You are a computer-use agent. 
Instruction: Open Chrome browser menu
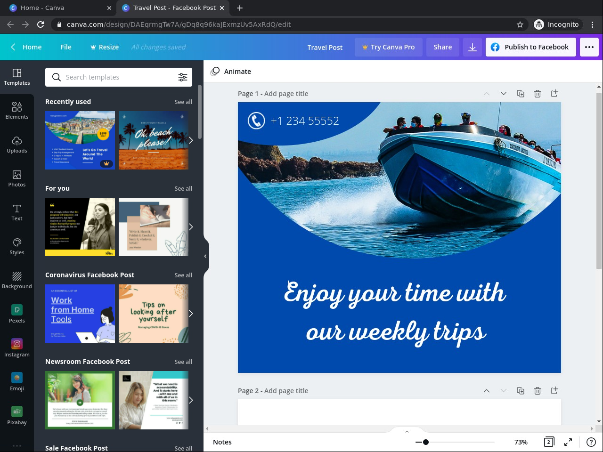[593, 24]
